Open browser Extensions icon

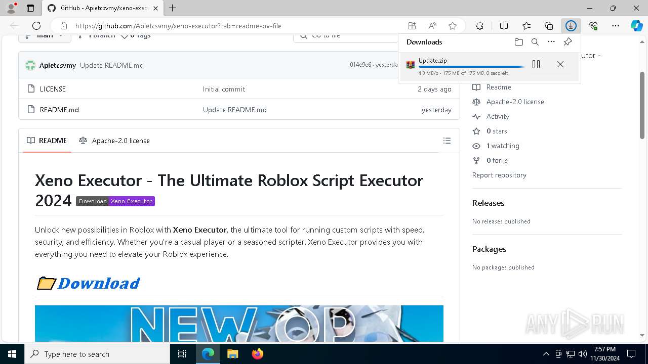tap(480, 26)
